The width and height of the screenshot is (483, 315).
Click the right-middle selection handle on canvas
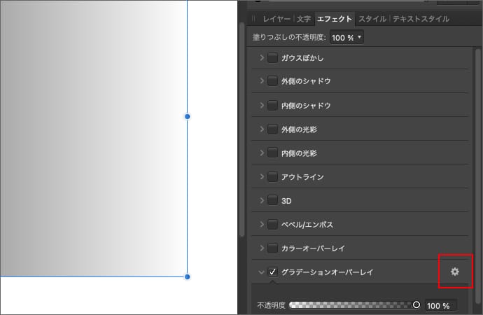tap(188, 116)
